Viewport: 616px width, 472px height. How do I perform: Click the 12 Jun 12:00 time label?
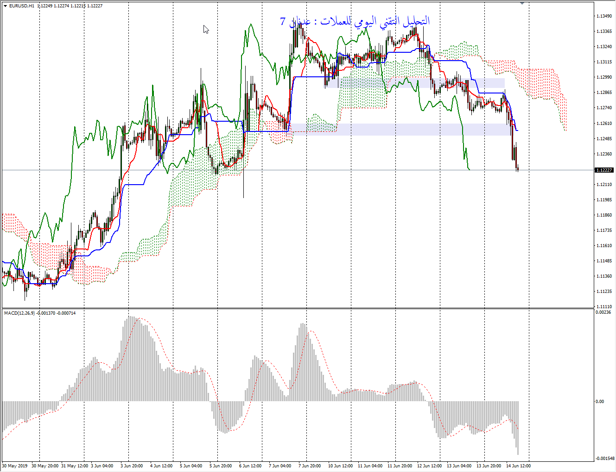pos(429,466)
